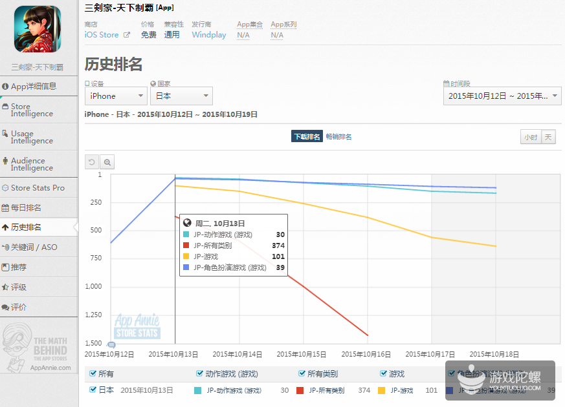Uncheck the 日本 checkbox
The height and width of the screenshot is (407, 565).
coord(93,390)
